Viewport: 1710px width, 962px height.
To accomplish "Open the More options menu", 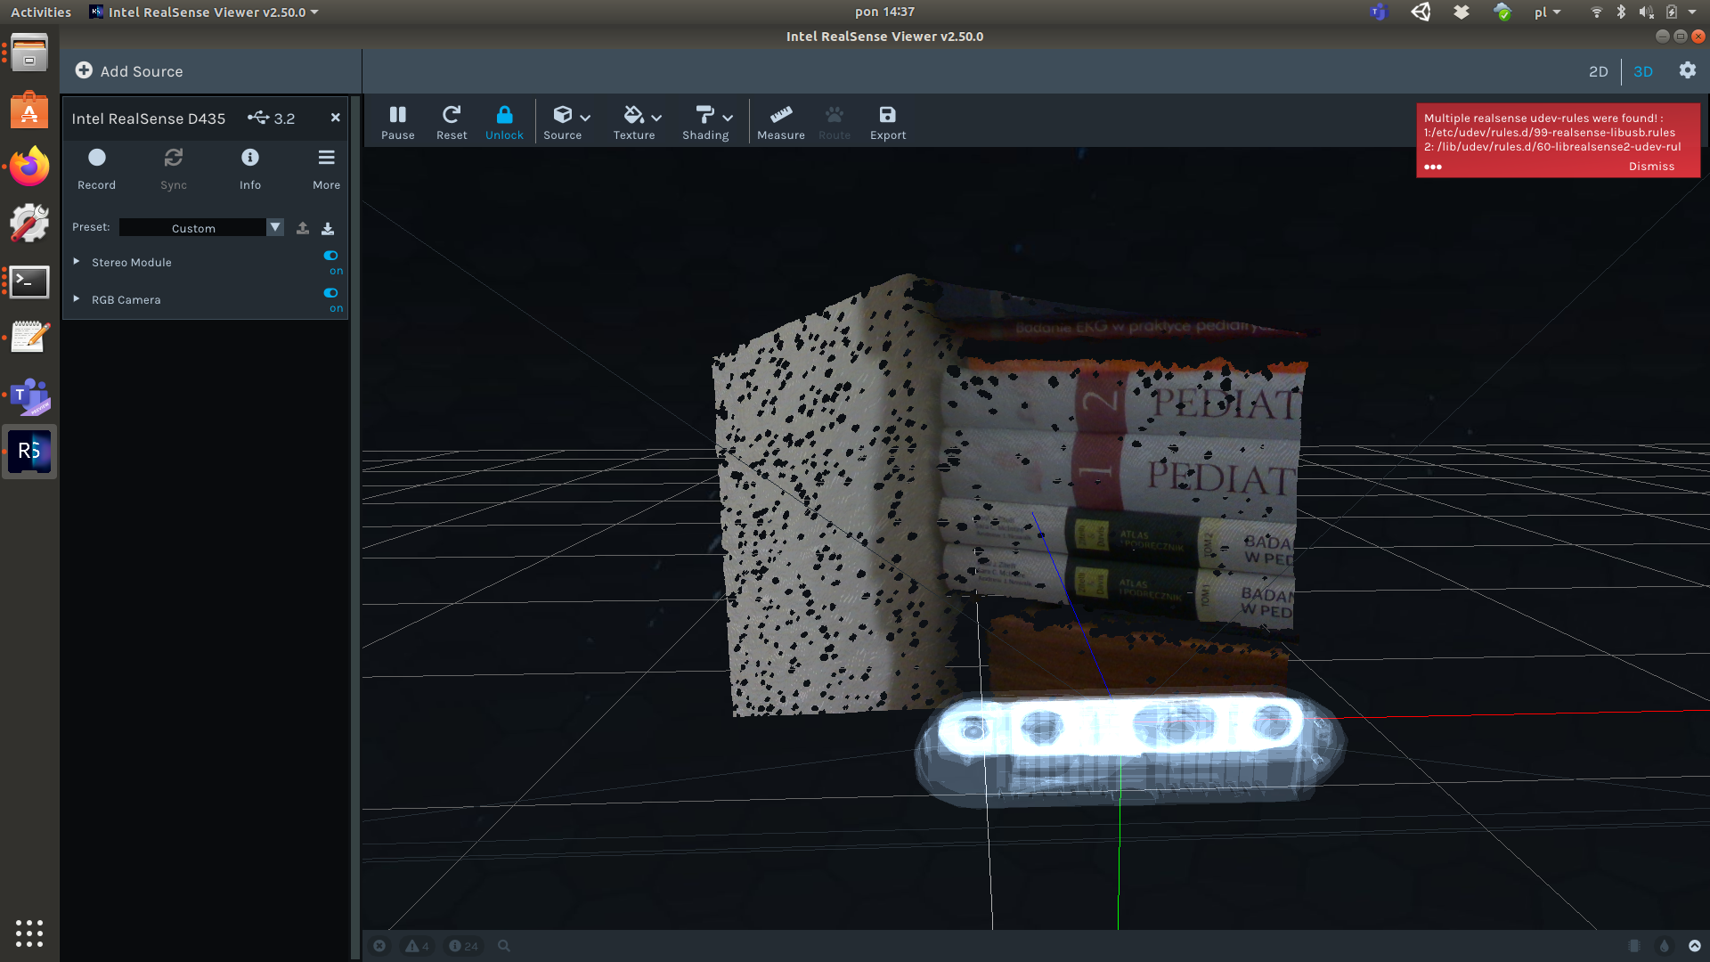I will 326,167.
